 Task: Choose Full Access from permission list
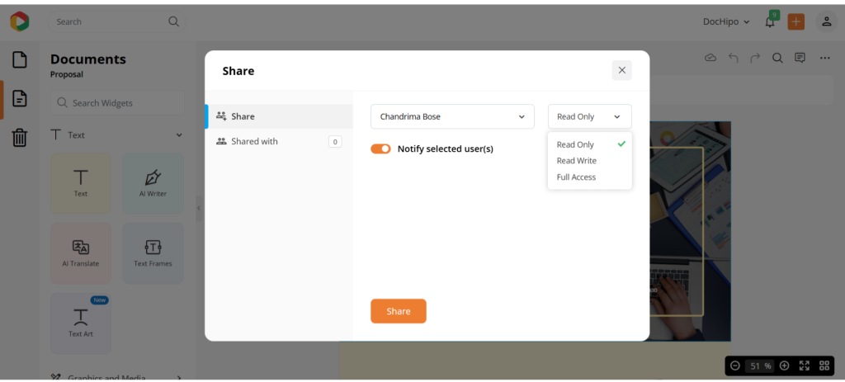[576, 177]
